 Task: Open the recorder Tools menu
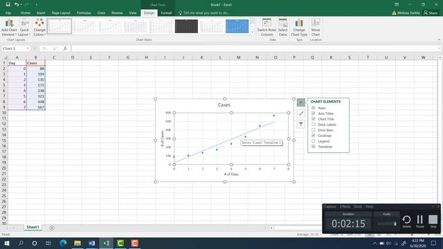(x=358, y=207)
